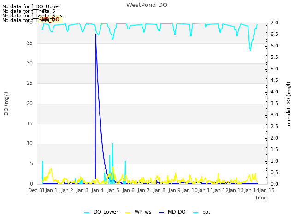Viewport: 295px width, 221px height.
Task: Click the yellow WP_ws legend swatch
Action: pyautogui.click(x=128, y=213)
